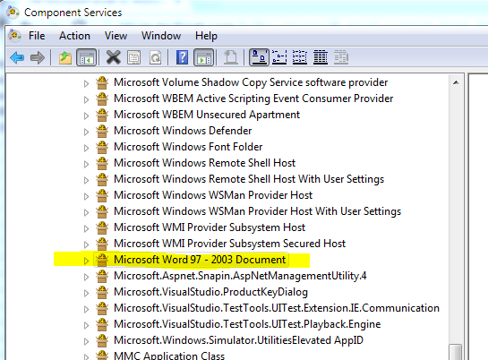The width and height of the screenshot is (488, 360).
Task: Click the Forward arrow toolbar icon
Action: tap(38, 57)
